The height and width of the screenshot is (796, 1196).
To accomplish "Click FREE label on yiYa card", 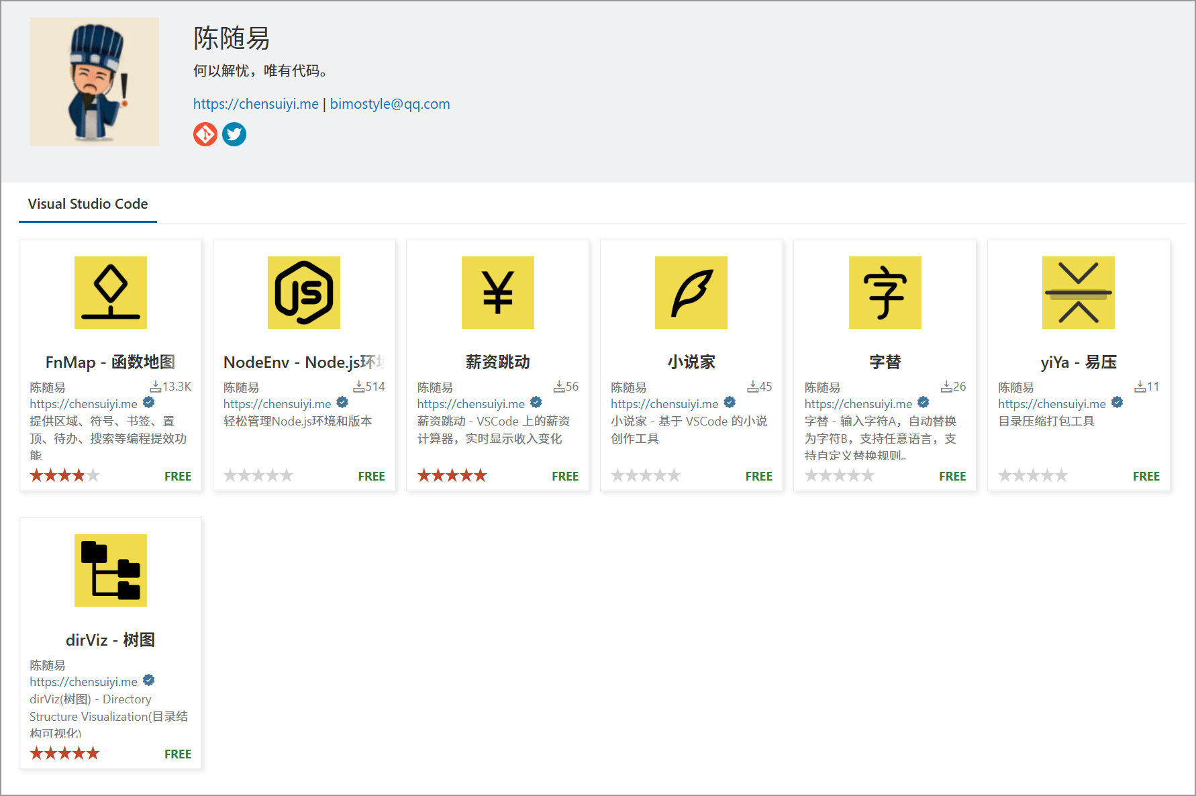I will pyautogui.click(x=1146, y=477).
